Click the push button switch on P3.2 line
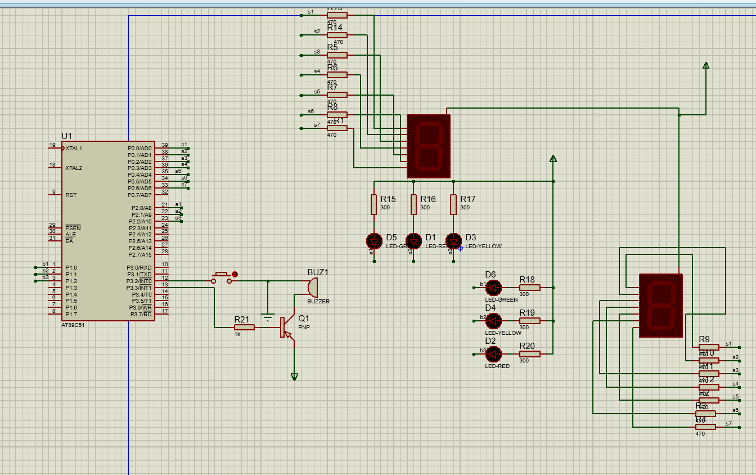 pyautogui.click(x=223, y=277)
